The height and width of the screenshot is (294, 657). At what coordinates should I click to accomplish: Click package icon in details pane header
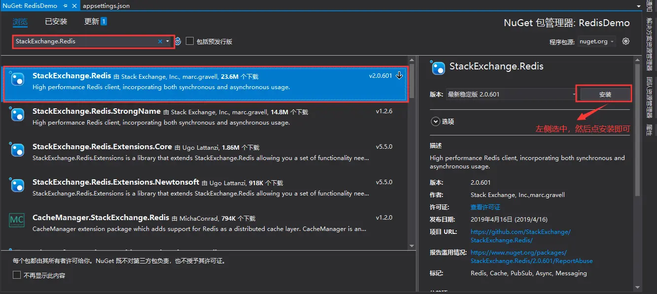point(438,67)
